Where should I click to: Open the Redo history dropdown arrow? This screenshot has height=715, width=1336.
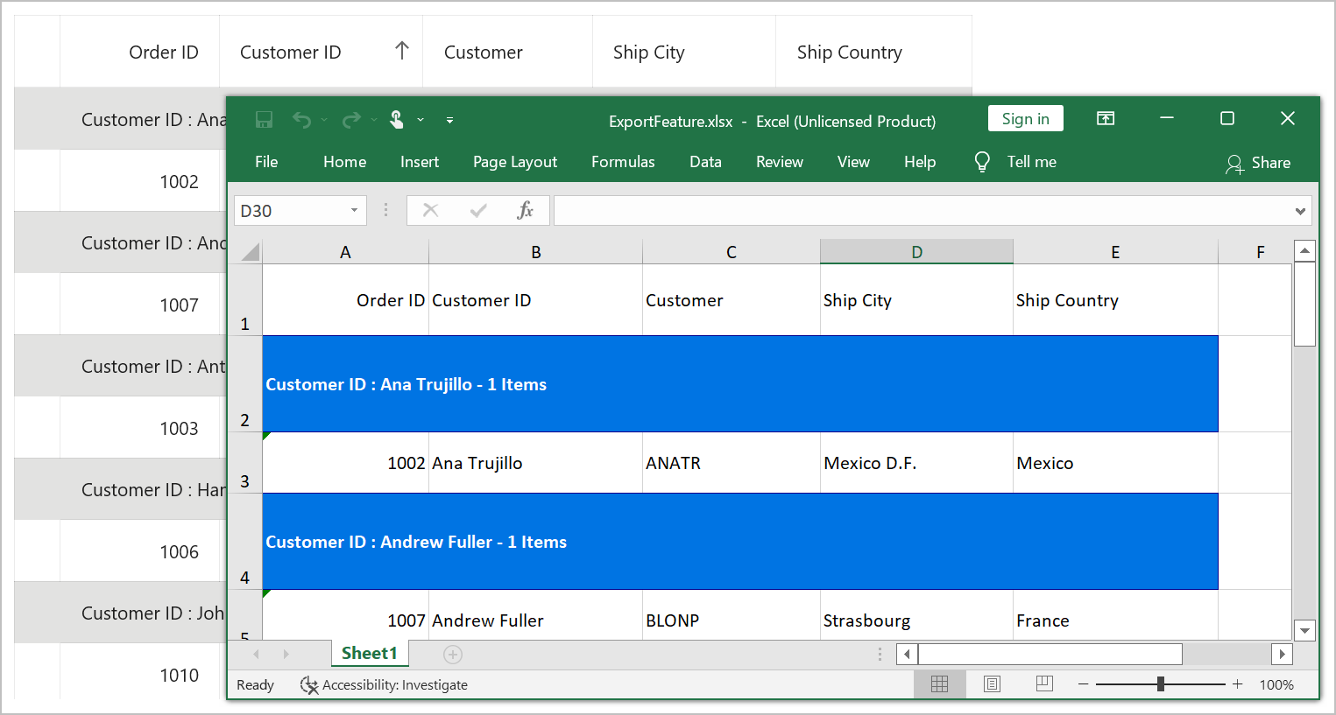point(374,120)
